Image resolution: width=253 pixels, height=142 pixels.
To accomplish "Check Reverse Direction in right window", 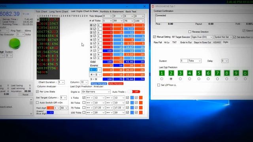I will [x=190, y=32].
